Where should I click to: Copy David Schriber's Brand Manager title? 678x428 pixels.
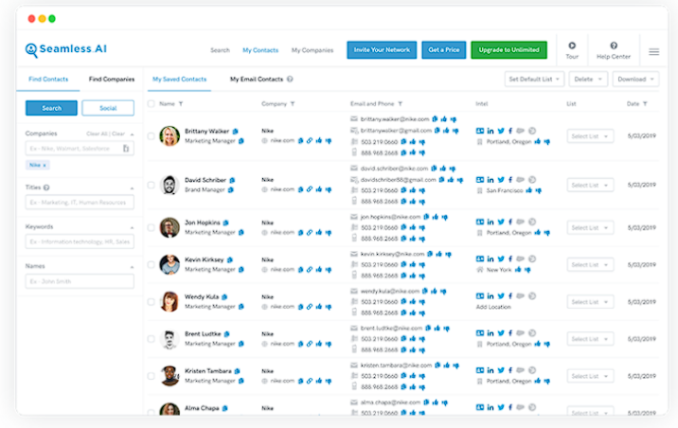[x=231, y=189]
